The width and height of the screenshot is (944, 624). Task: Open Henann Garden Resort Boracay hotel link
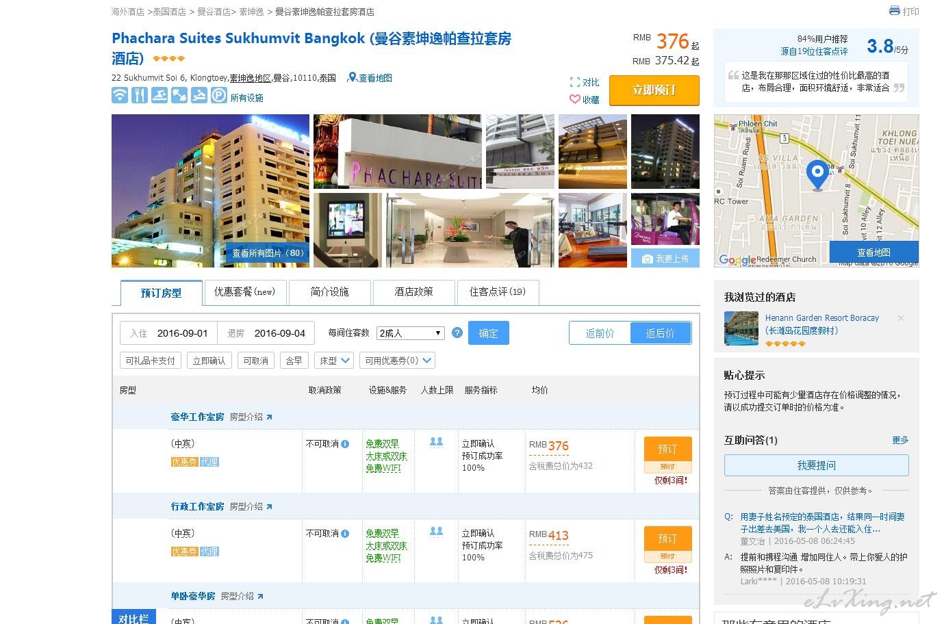point(822,324)
